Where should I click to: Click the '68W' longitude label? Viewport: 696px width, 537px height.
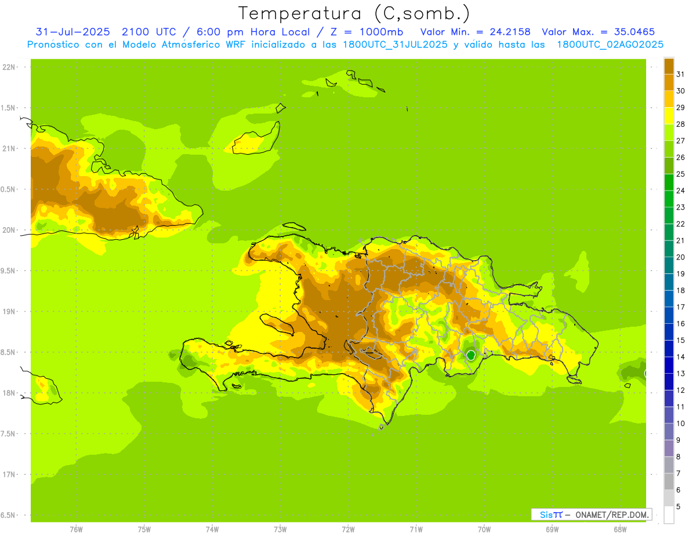pyautogui.click(x=620, y=529)
